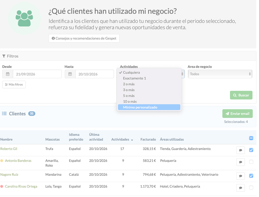This screenshot has width=259, height=197.
Task: Click the Actividades dropdown arrows
Action: point(182,74)
